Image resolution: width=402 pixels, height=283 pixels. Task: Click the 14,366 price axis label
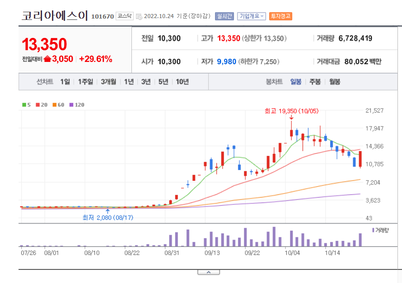(374, 146)
